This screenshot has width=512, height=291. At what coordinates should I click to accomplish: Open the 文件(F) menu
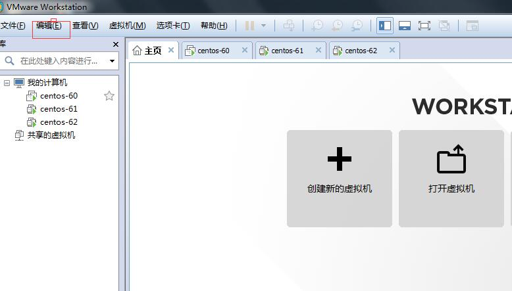13,26
